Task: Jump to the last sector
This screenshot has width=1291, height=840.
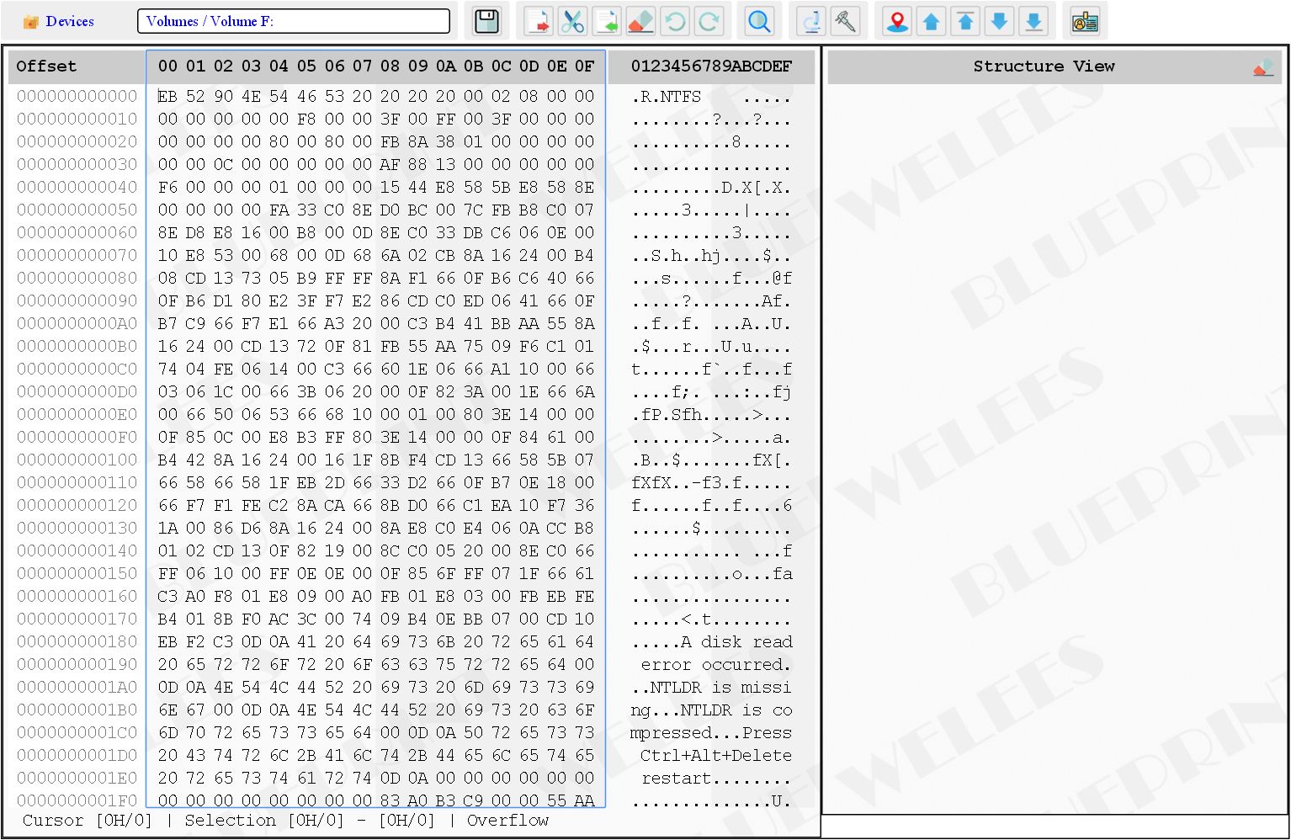Action: 1033,21
